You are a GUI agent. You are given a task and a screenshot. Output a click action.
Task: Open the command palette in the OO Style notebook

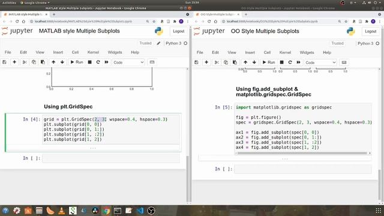[344, 62]
